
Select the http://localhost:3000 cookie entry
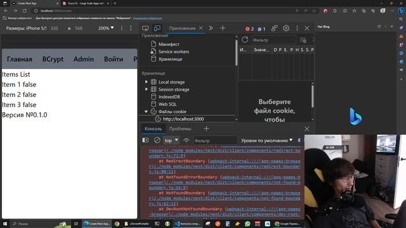pyautogui.click(x=183, y=119)
